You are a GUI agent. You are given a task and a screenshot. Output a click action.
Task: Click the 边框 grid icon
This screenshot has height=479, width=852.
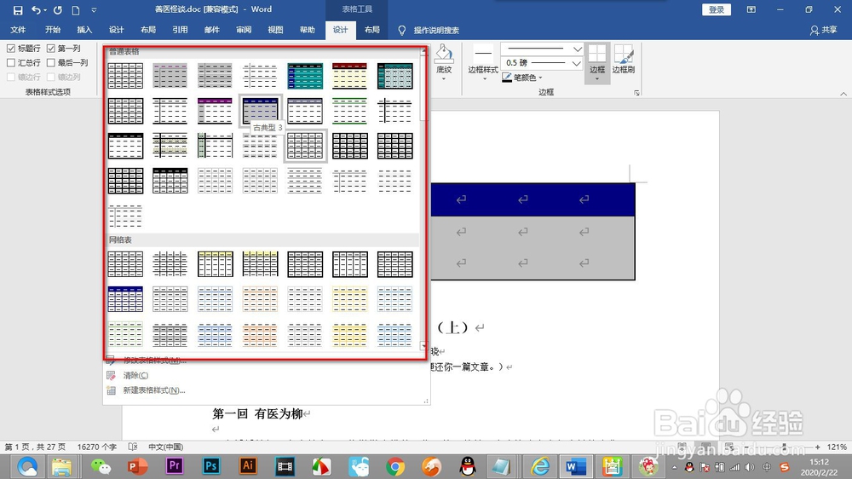596,54
